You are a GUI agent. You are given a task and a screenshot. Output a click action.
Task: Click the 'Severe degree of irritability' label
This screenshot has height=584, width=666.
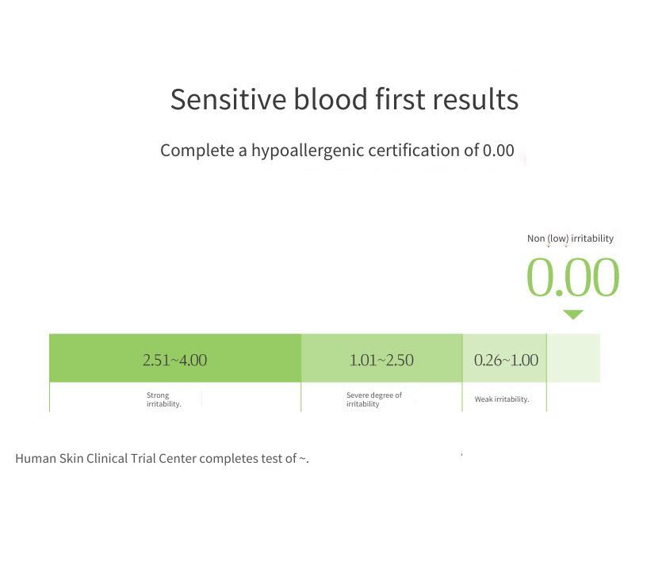pyautogui.click(x=373, y=399)
